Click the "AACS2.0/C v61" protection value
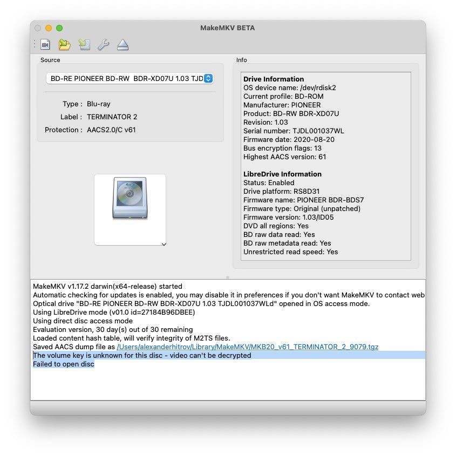This screenshot has width=456, height=455. (x=111, y=130)
